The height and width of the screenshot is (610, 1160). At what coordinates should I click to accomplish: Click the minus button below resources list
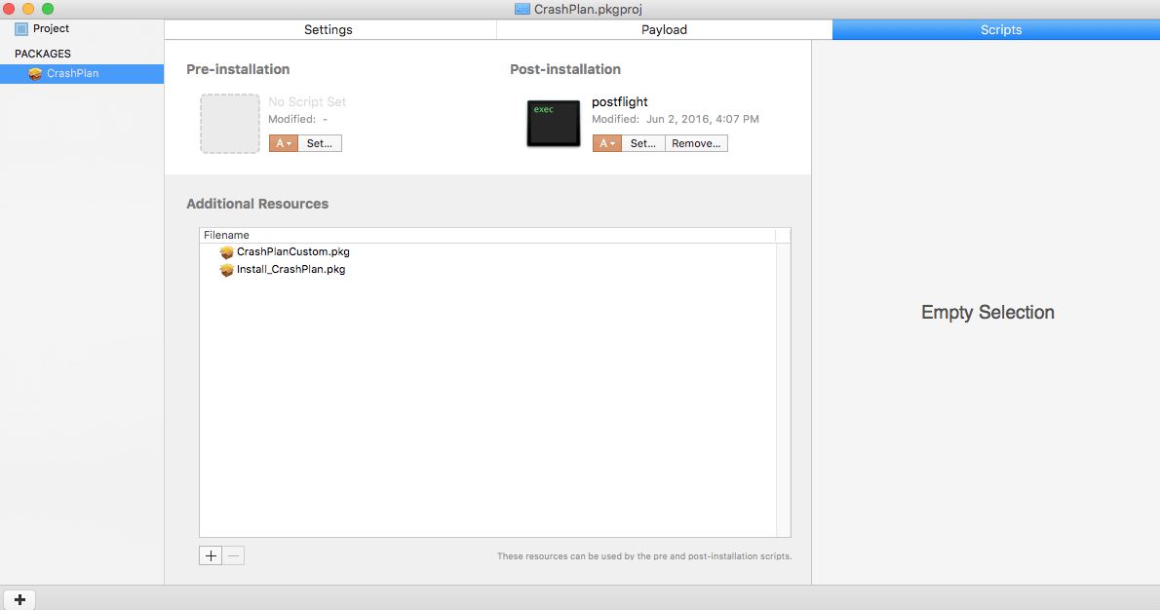tap(234, 555)
